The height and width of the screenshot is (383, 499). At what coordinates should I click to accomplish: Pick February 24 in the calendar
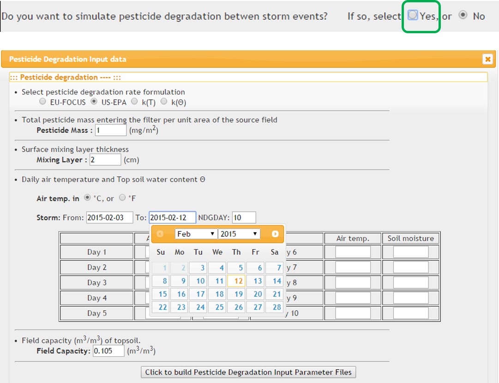pos(198,307)
